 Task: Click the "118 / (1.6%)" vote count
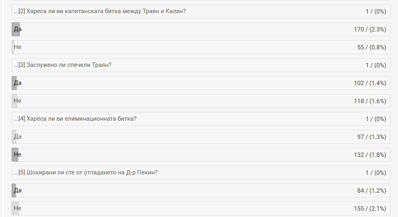pyautogui.click(x=370, y=101)
